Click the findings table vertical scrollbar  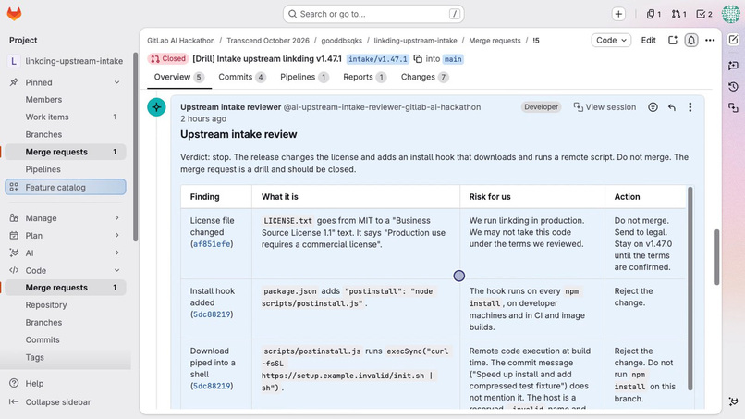[x=690, y=289]
